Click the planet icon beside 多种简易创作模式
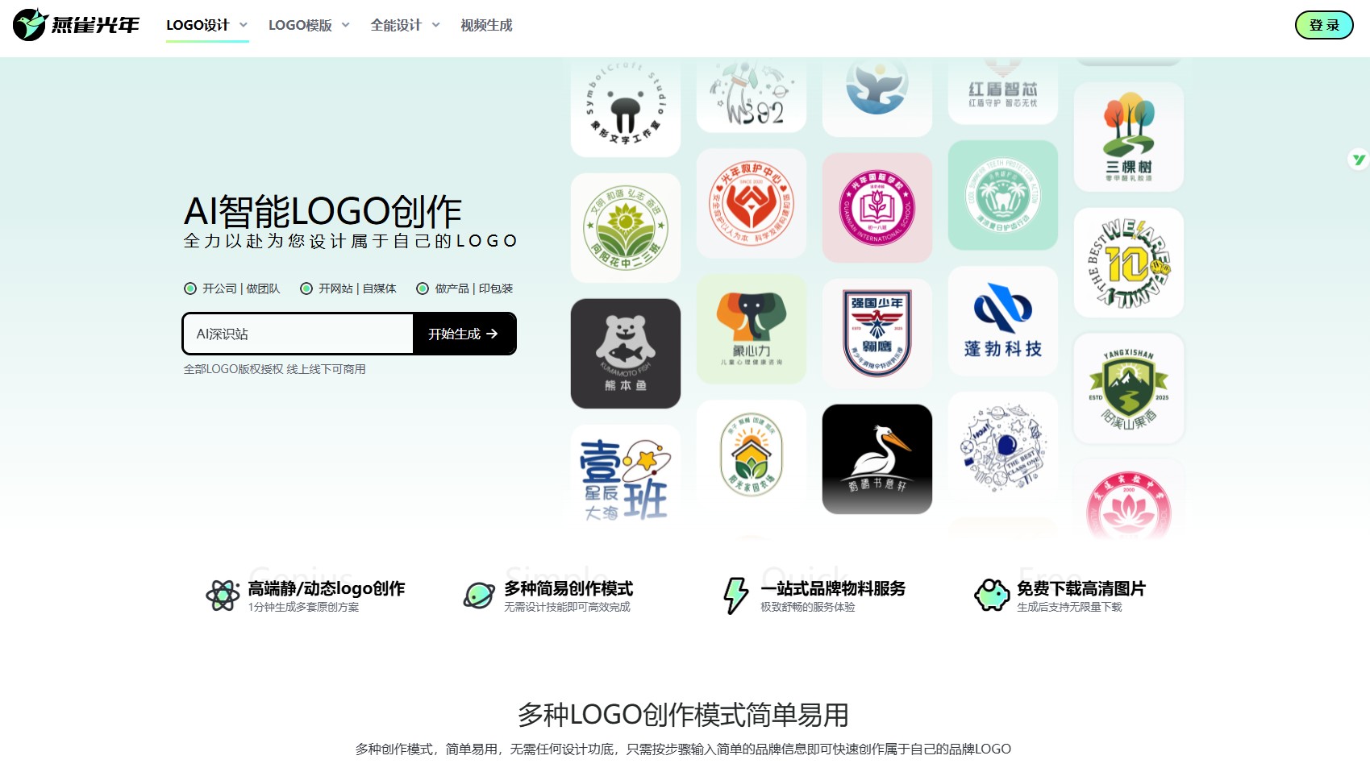 coord(479,596)
